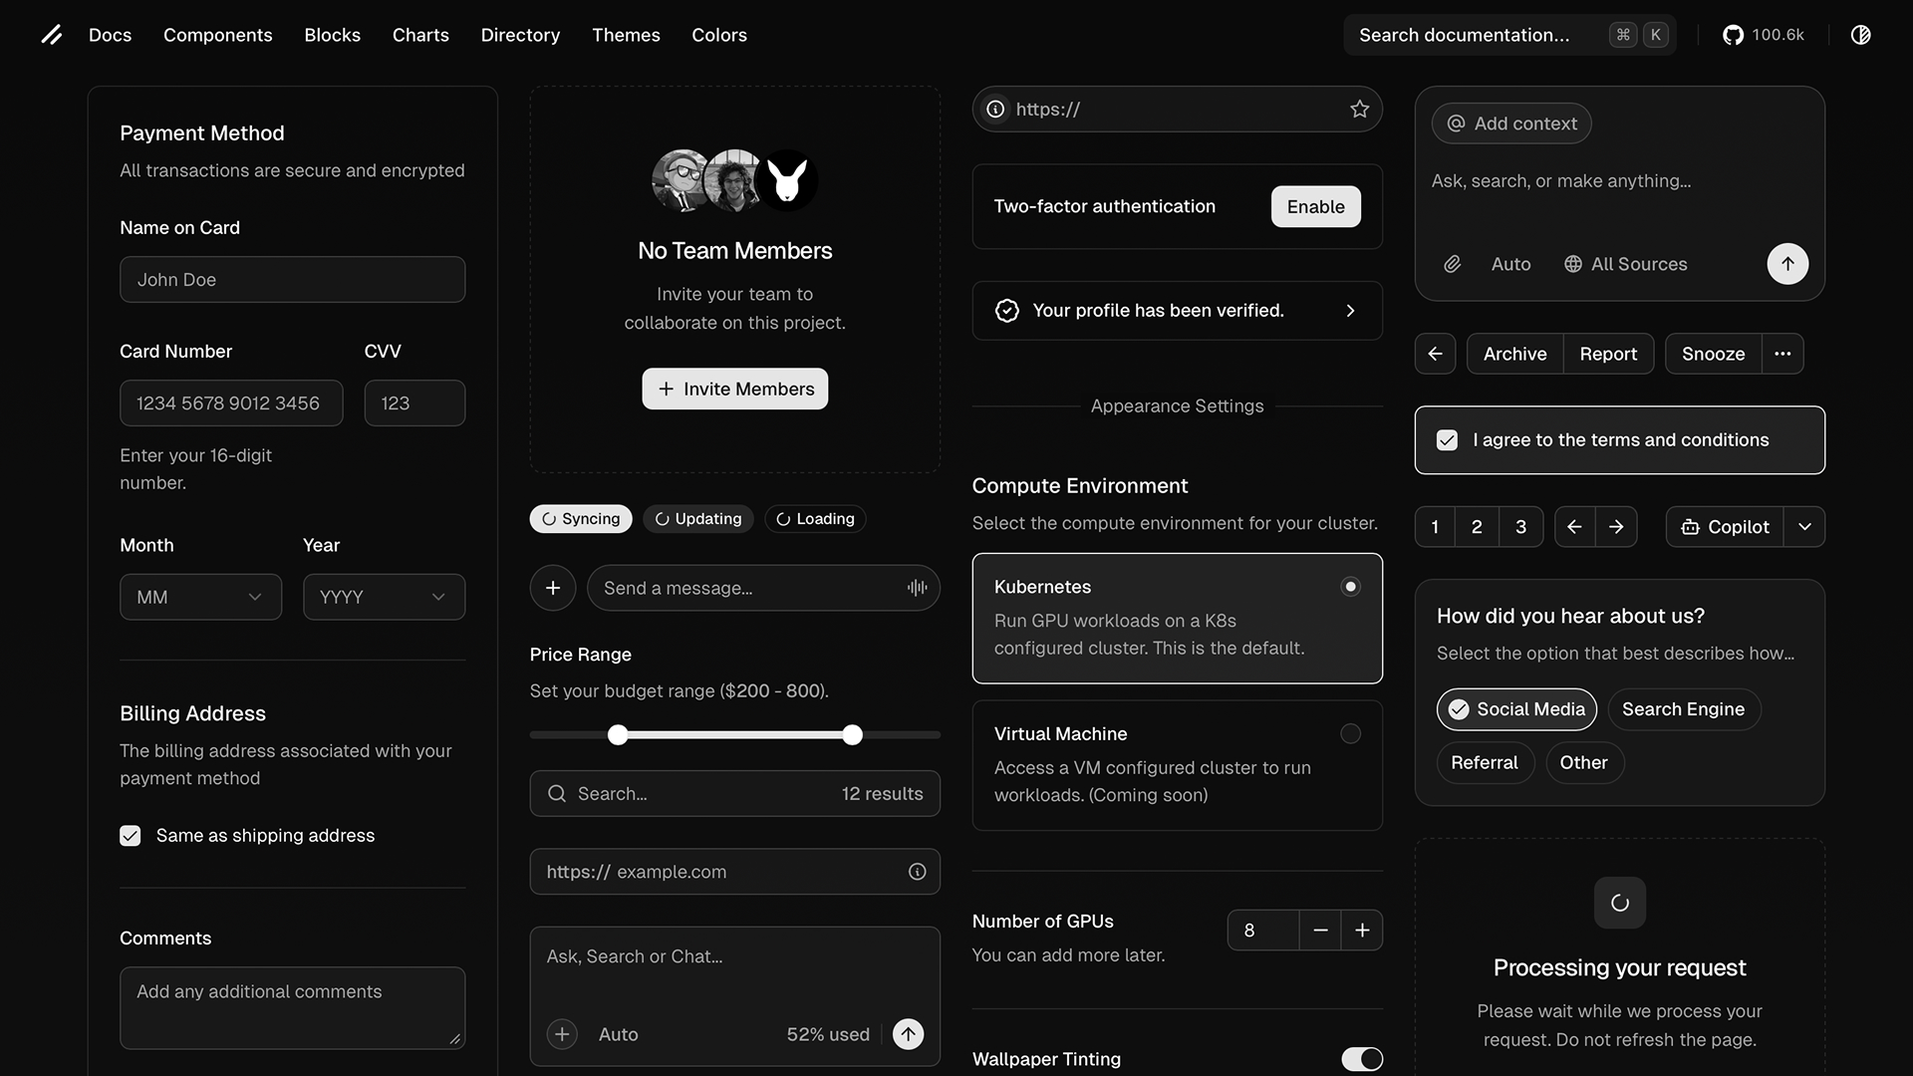This screenshot has width=1913, height=1076.
Task: Click the info icon beside example.com field
Action: coord(917,871)
